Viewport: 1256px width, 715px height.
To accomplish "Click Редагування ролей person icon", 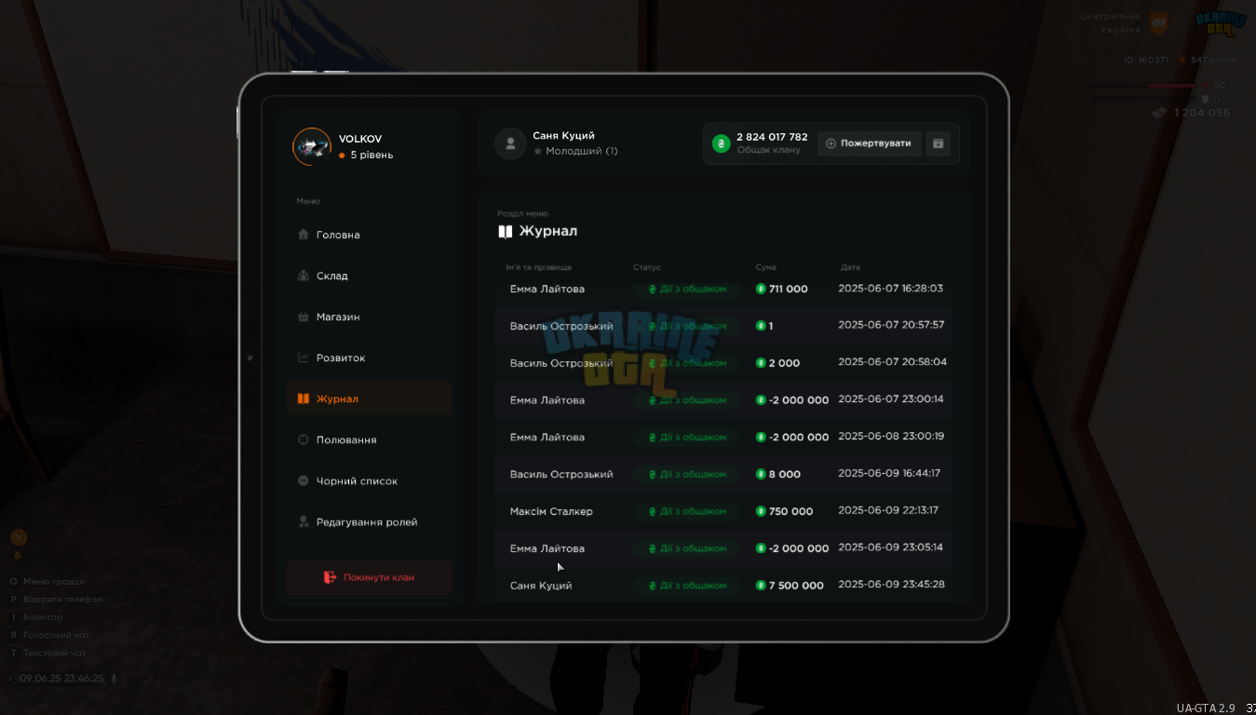I will (x=303, y=521).
